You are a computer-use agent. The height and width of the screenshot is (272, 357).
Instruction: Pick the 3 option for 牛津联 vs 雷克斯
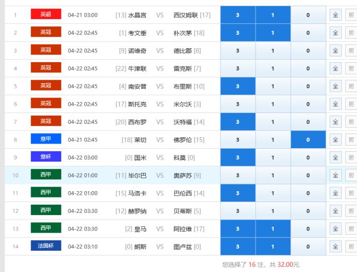point(237,68)
